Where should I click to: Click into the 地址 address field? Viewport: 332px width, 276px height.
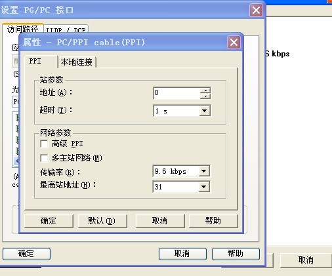click(x=176, y=93)
